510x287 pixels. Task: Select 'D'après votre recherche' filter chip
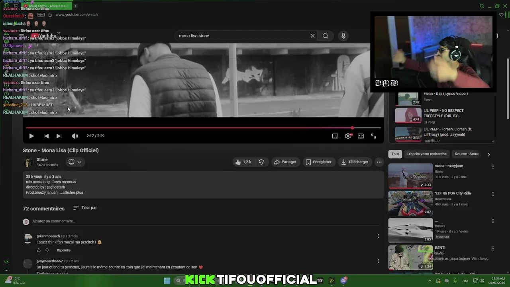click(427, 154)
